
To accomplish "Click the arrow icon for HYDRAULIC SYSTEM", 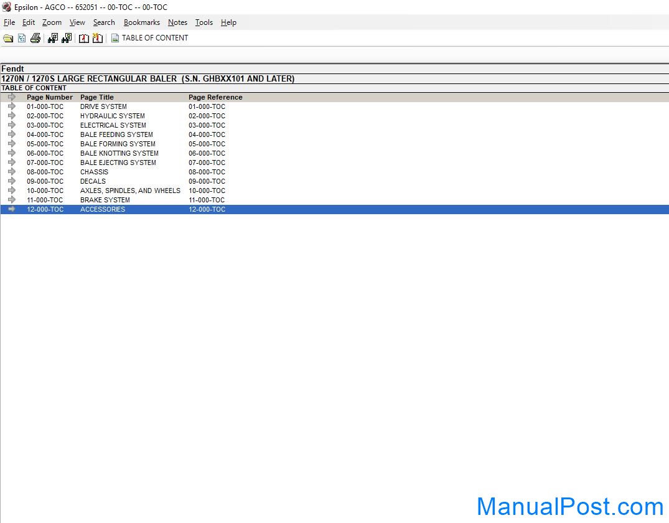I will 12,116.
